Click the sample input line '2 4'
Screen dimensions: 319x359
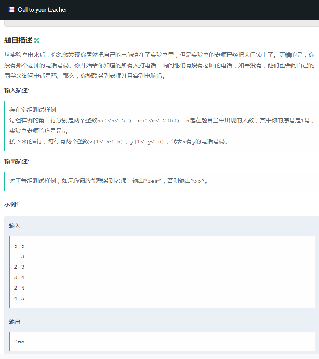(x=19, y=288)
